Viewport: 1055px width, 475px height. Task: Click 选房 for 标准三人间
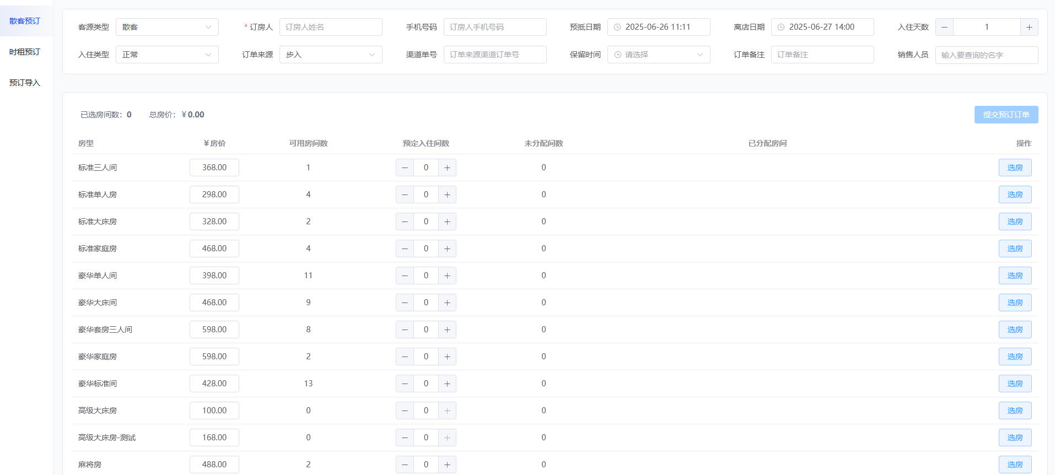coord(1015,168)
